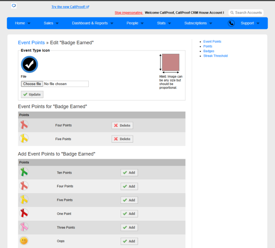Viewport: 275px width, 248px height.
Task: Open the Home dropdown menu
Action: (23, 23)
